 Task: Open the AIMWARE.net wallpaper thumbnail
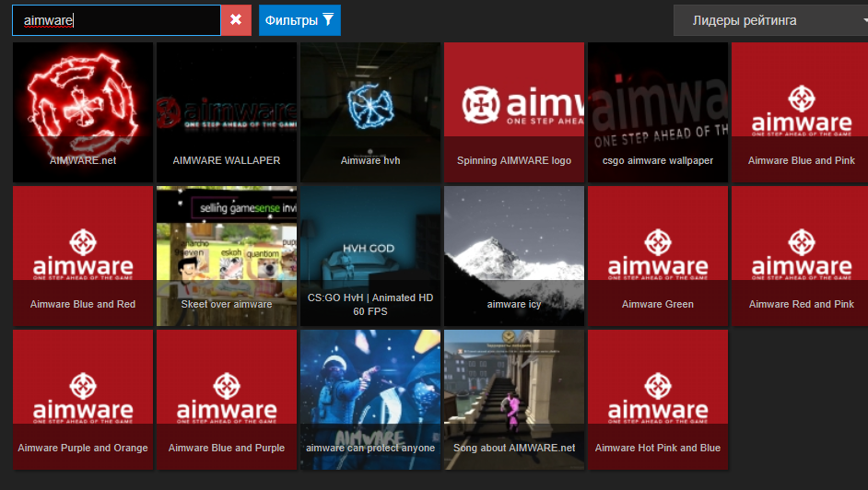coord(83,112)
